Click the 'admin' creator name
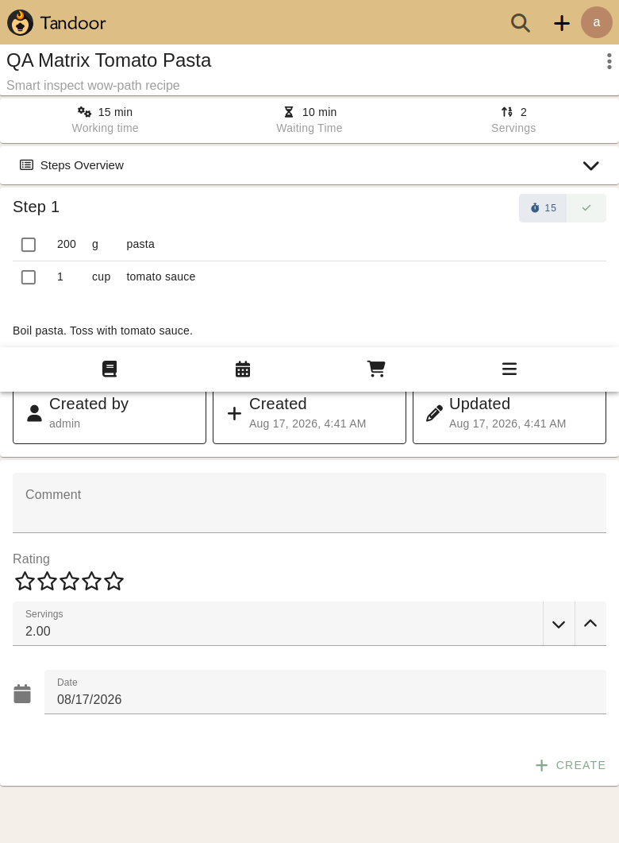619x843 pixels. click(x=64, y=423)
